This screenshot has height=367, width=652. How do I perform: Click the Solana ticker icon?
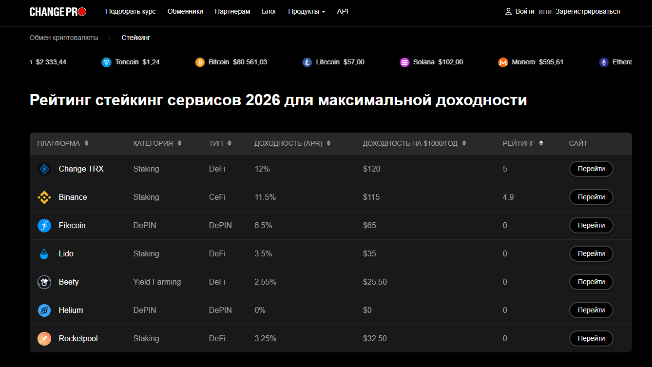point(404,62)
